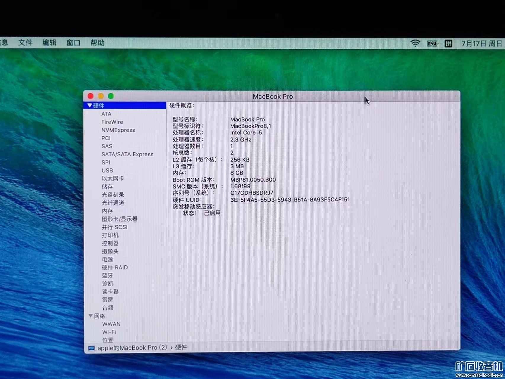The height and width of the screenshot is (379, 505).
Task: Click the MacBook Pro window title
Action: tap(273, 97)
